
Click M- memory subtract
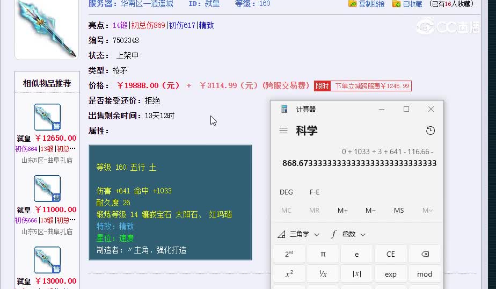[x=370, y=211]
